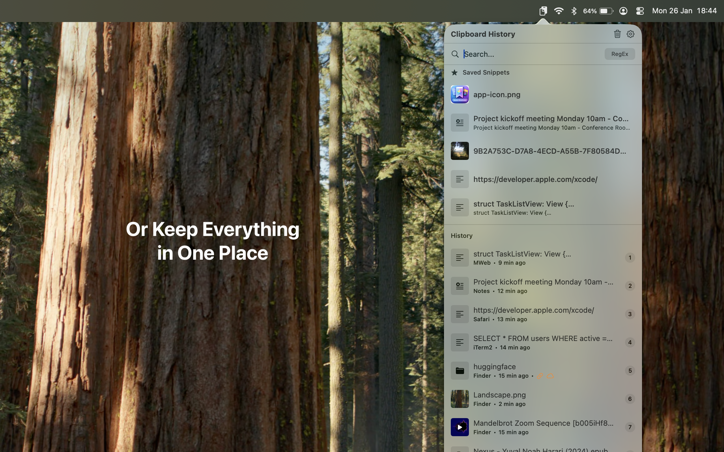
Task: Click the trash icon to clear clipboard history
Action: [x=617, y=34]
